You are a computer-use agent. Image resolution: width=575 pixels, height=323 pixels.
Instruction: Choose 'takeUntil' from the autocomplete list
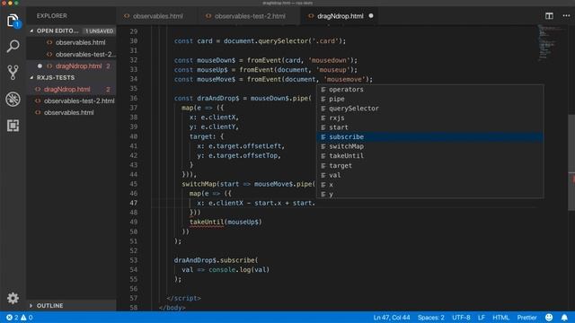tap(429, 156)
